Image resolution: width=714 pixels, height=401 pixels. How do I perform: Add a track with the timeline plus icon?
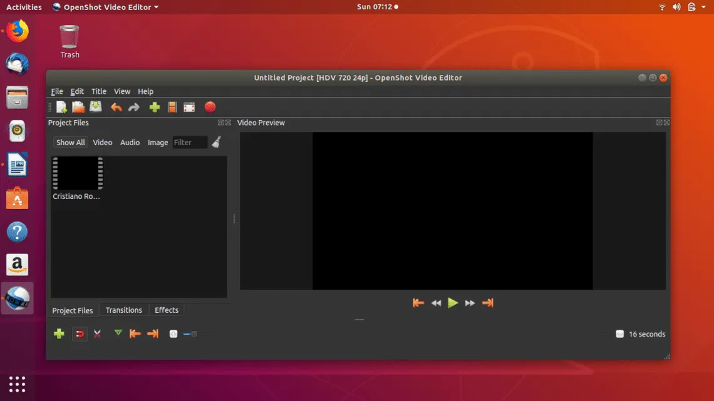pos(59,334)
